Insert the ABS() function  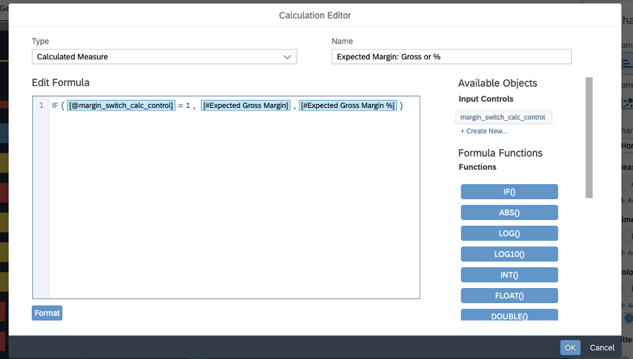coord(509,213)
